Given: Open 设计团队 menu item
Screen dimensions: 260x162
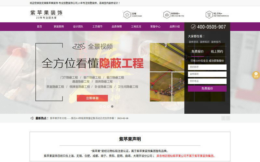Looking at the screenshot, I should point(78,27).
